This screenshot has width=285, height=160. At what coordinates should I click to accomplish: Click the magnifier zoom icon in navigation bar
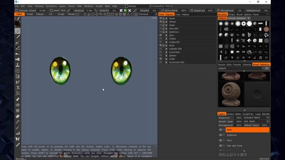coord(101,14)
